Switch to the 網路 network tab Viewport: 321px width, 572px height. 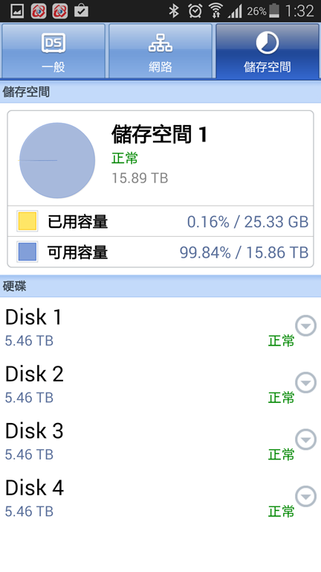(160, 51)
